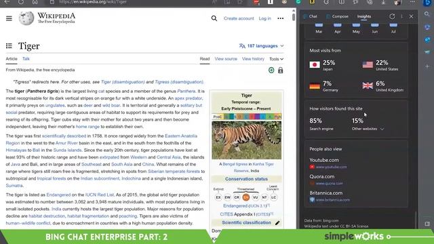Select the Read tab

[205, 59]
